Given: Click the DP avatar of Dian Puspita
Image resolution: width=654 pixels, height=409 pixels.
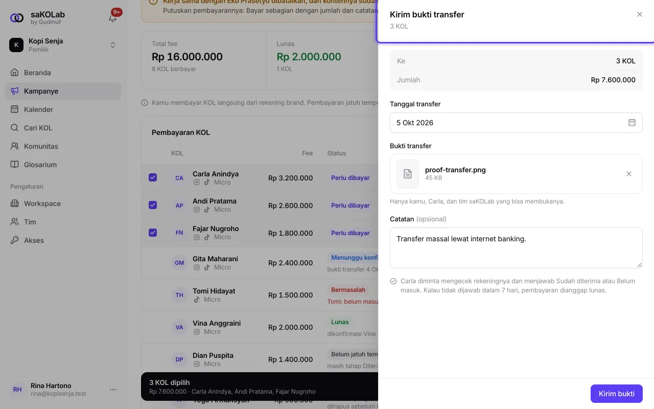Looking at the screenshot, I should [x=179, y=359].
